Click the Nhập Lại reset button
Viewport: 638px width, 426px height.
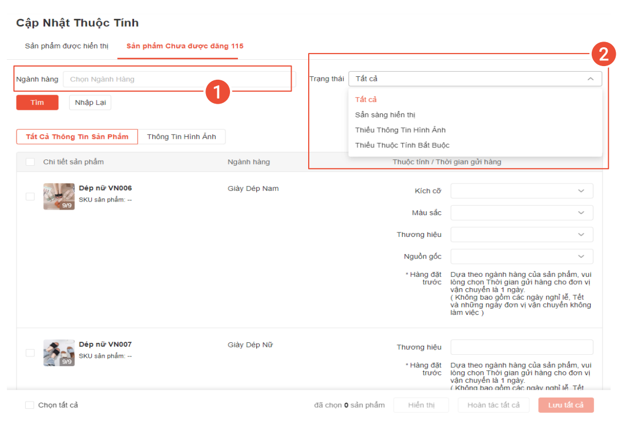point(90,103)
